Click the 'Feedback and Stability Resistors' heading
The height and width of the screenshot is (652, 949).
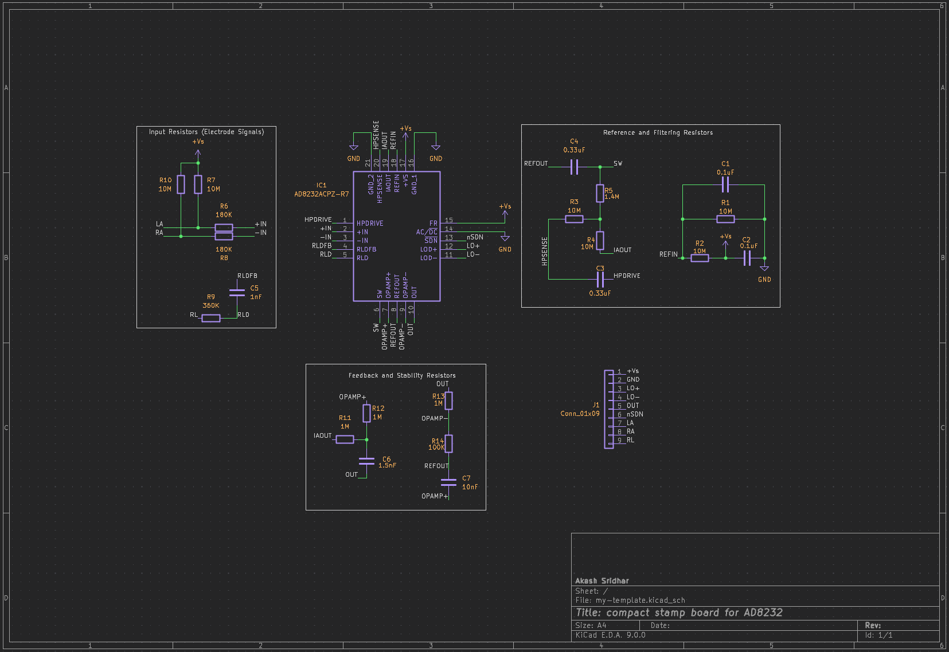click(402, 376)
